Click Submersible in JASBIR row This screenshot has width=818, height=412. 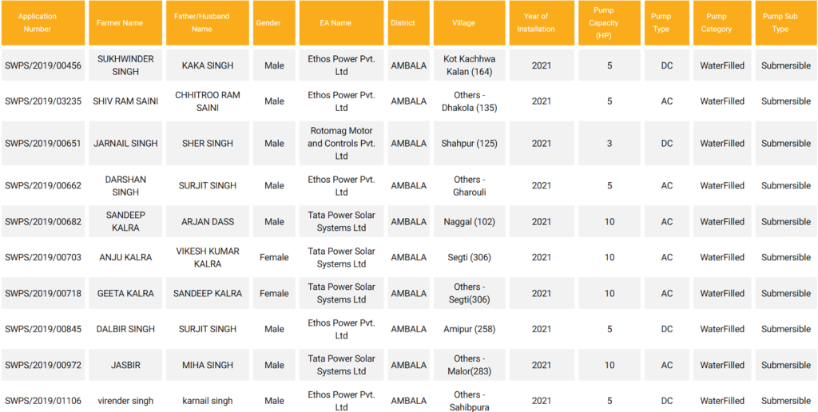click(x=786, y=365)
